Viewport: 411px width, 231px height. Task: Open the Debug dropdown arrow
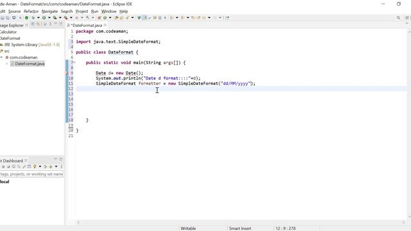click(39, 18)
